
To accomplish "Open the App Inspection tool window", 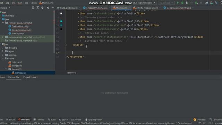I will click(94, 119).
